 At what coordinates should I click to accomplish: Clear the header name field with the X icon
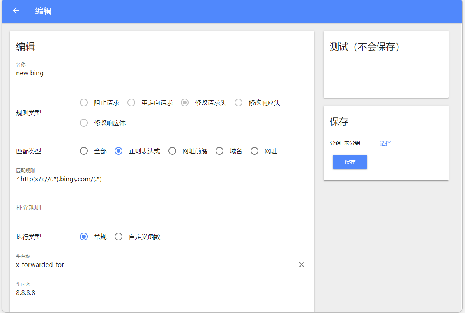[301, 265]
